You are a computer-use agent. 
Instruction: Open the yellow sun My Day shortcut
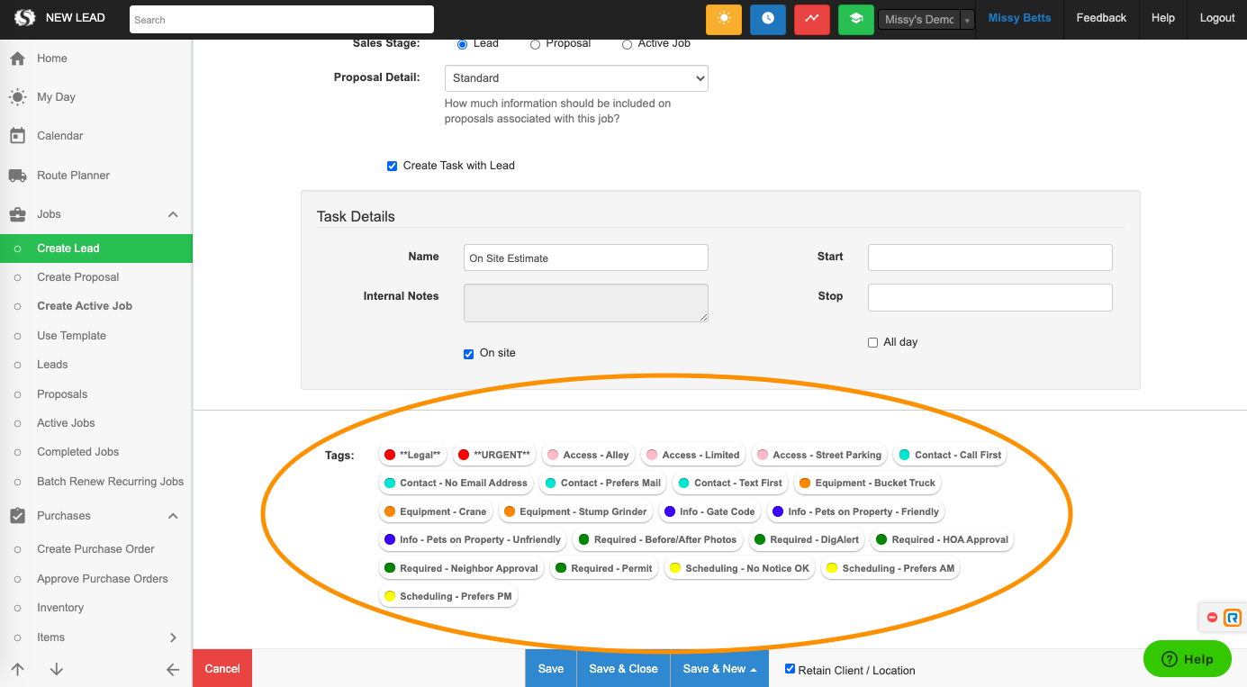[x=724, y=19]
